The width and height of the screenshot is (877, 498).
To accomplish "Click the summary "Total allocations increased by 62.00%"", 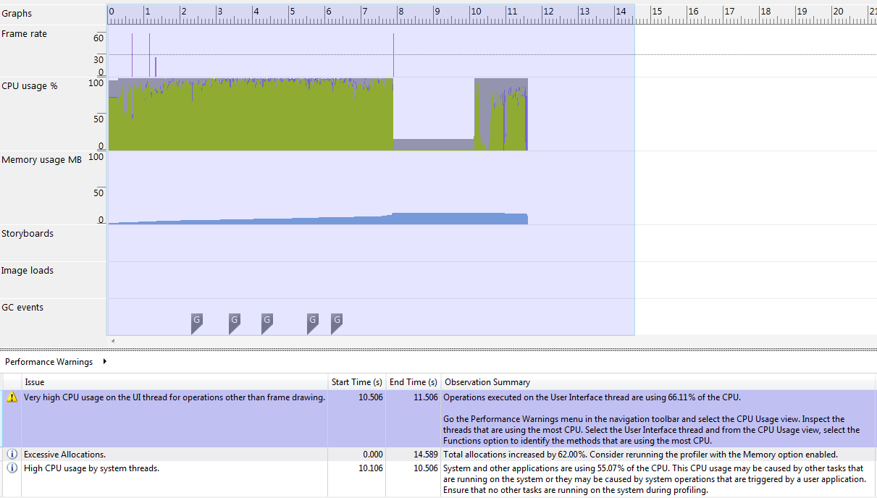I will coord(639,455).
